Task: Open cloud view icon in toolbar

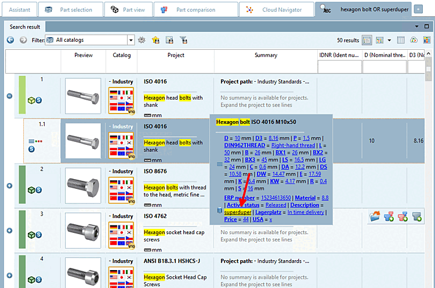Action: 414,40
